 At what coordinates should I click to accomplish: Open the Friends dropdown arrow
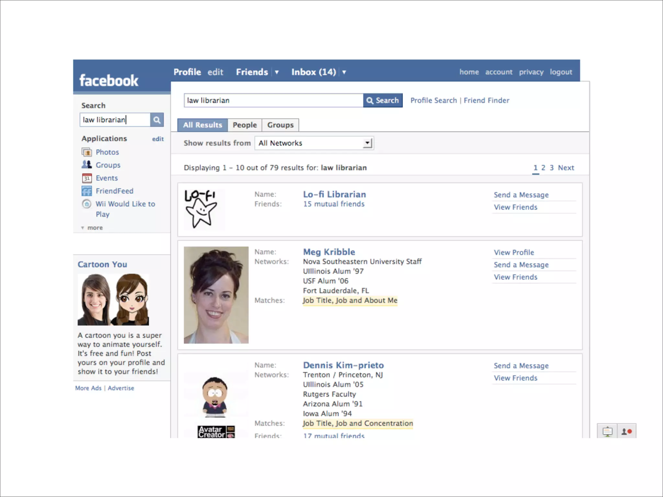pyautogui.click(x=277, y=72)
